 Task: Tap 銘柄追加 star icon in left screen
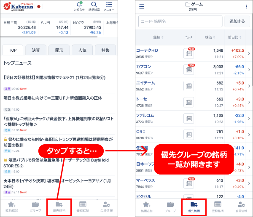click(x=12, y=207)
